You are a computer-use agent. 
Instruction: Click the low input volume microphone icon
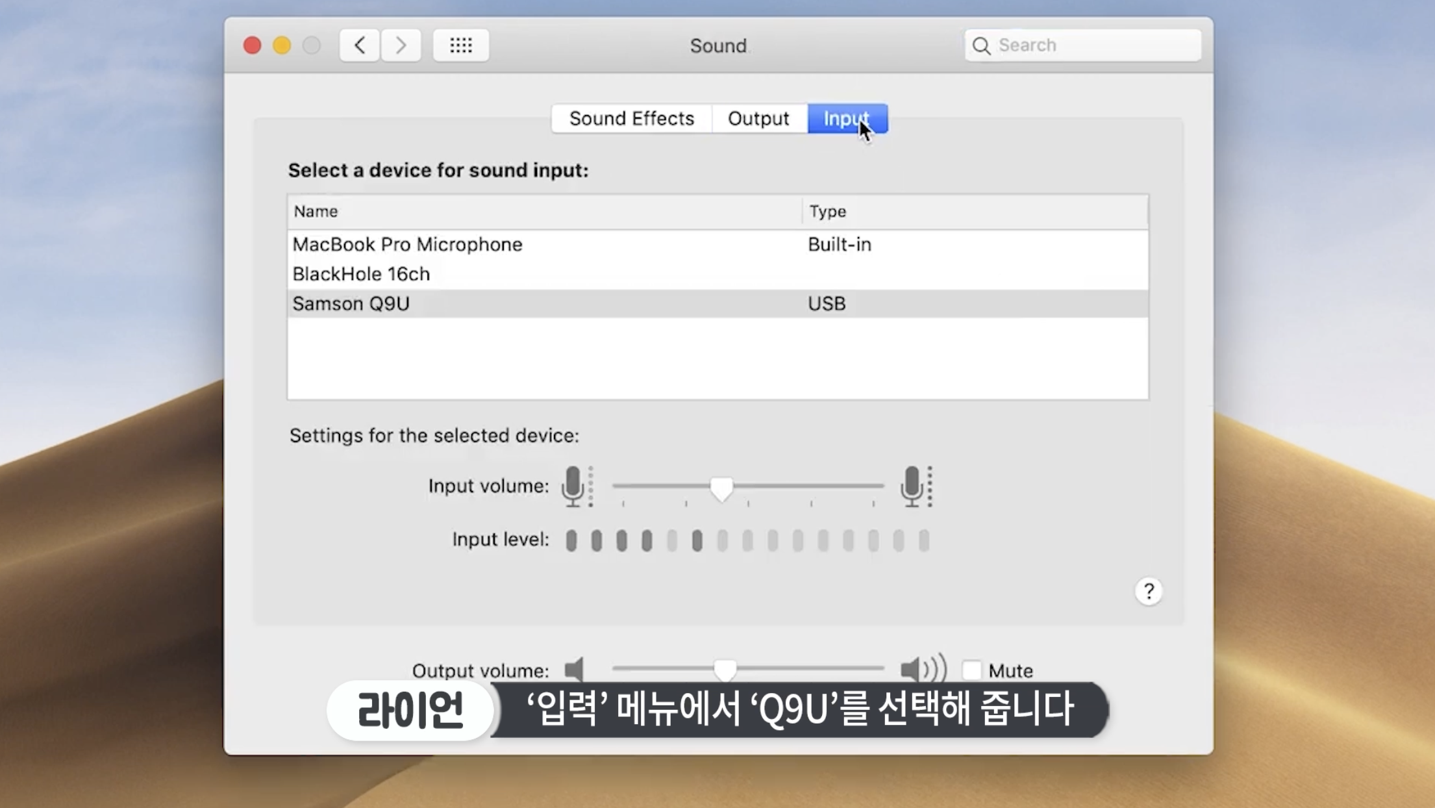[x=573, y=486]
